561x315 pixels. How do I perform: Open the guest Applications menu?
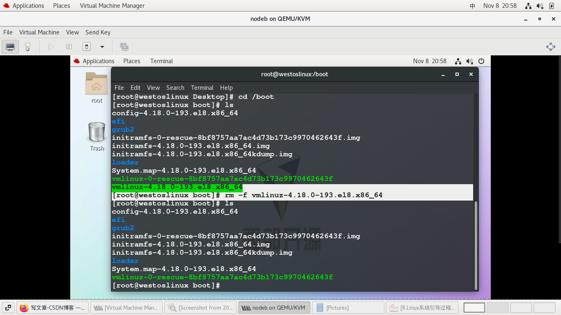click(x=98, y=61)
